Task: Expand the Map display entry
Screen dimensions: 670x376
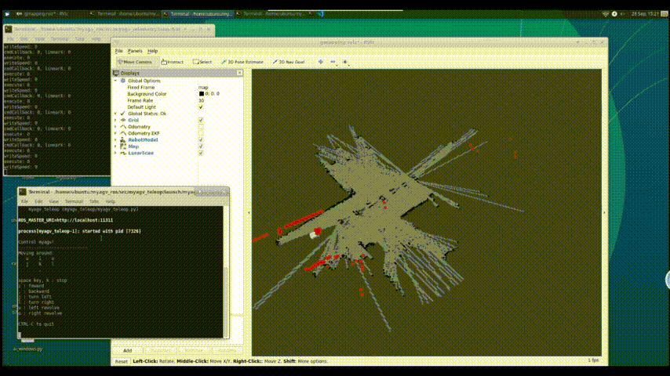Action: pos(115,146)
